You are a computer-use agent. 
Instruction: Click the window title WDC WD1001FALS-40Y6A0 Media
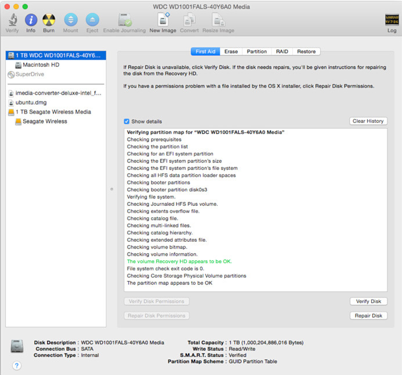[201, 6]
